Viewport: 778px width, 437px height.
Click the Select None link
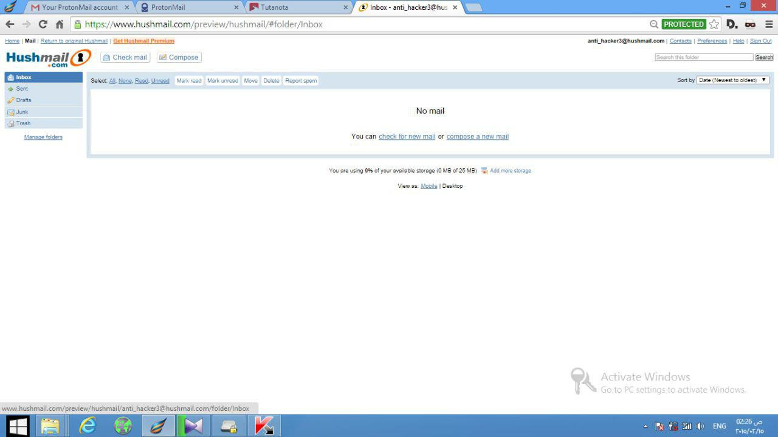125,81
